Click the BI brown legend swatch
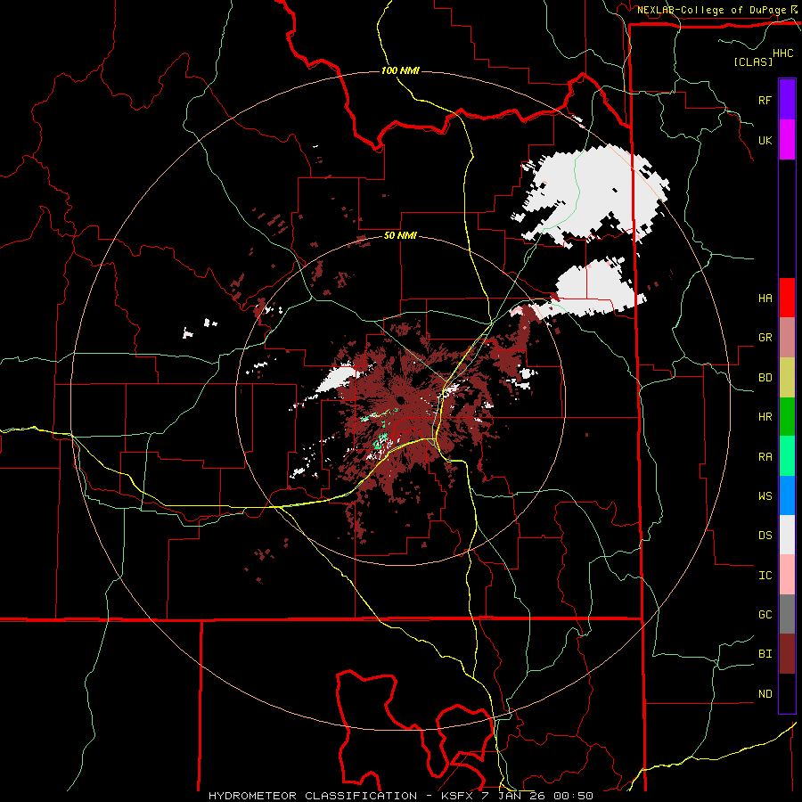Screen dimensions: 802x802 pos(787,654)
